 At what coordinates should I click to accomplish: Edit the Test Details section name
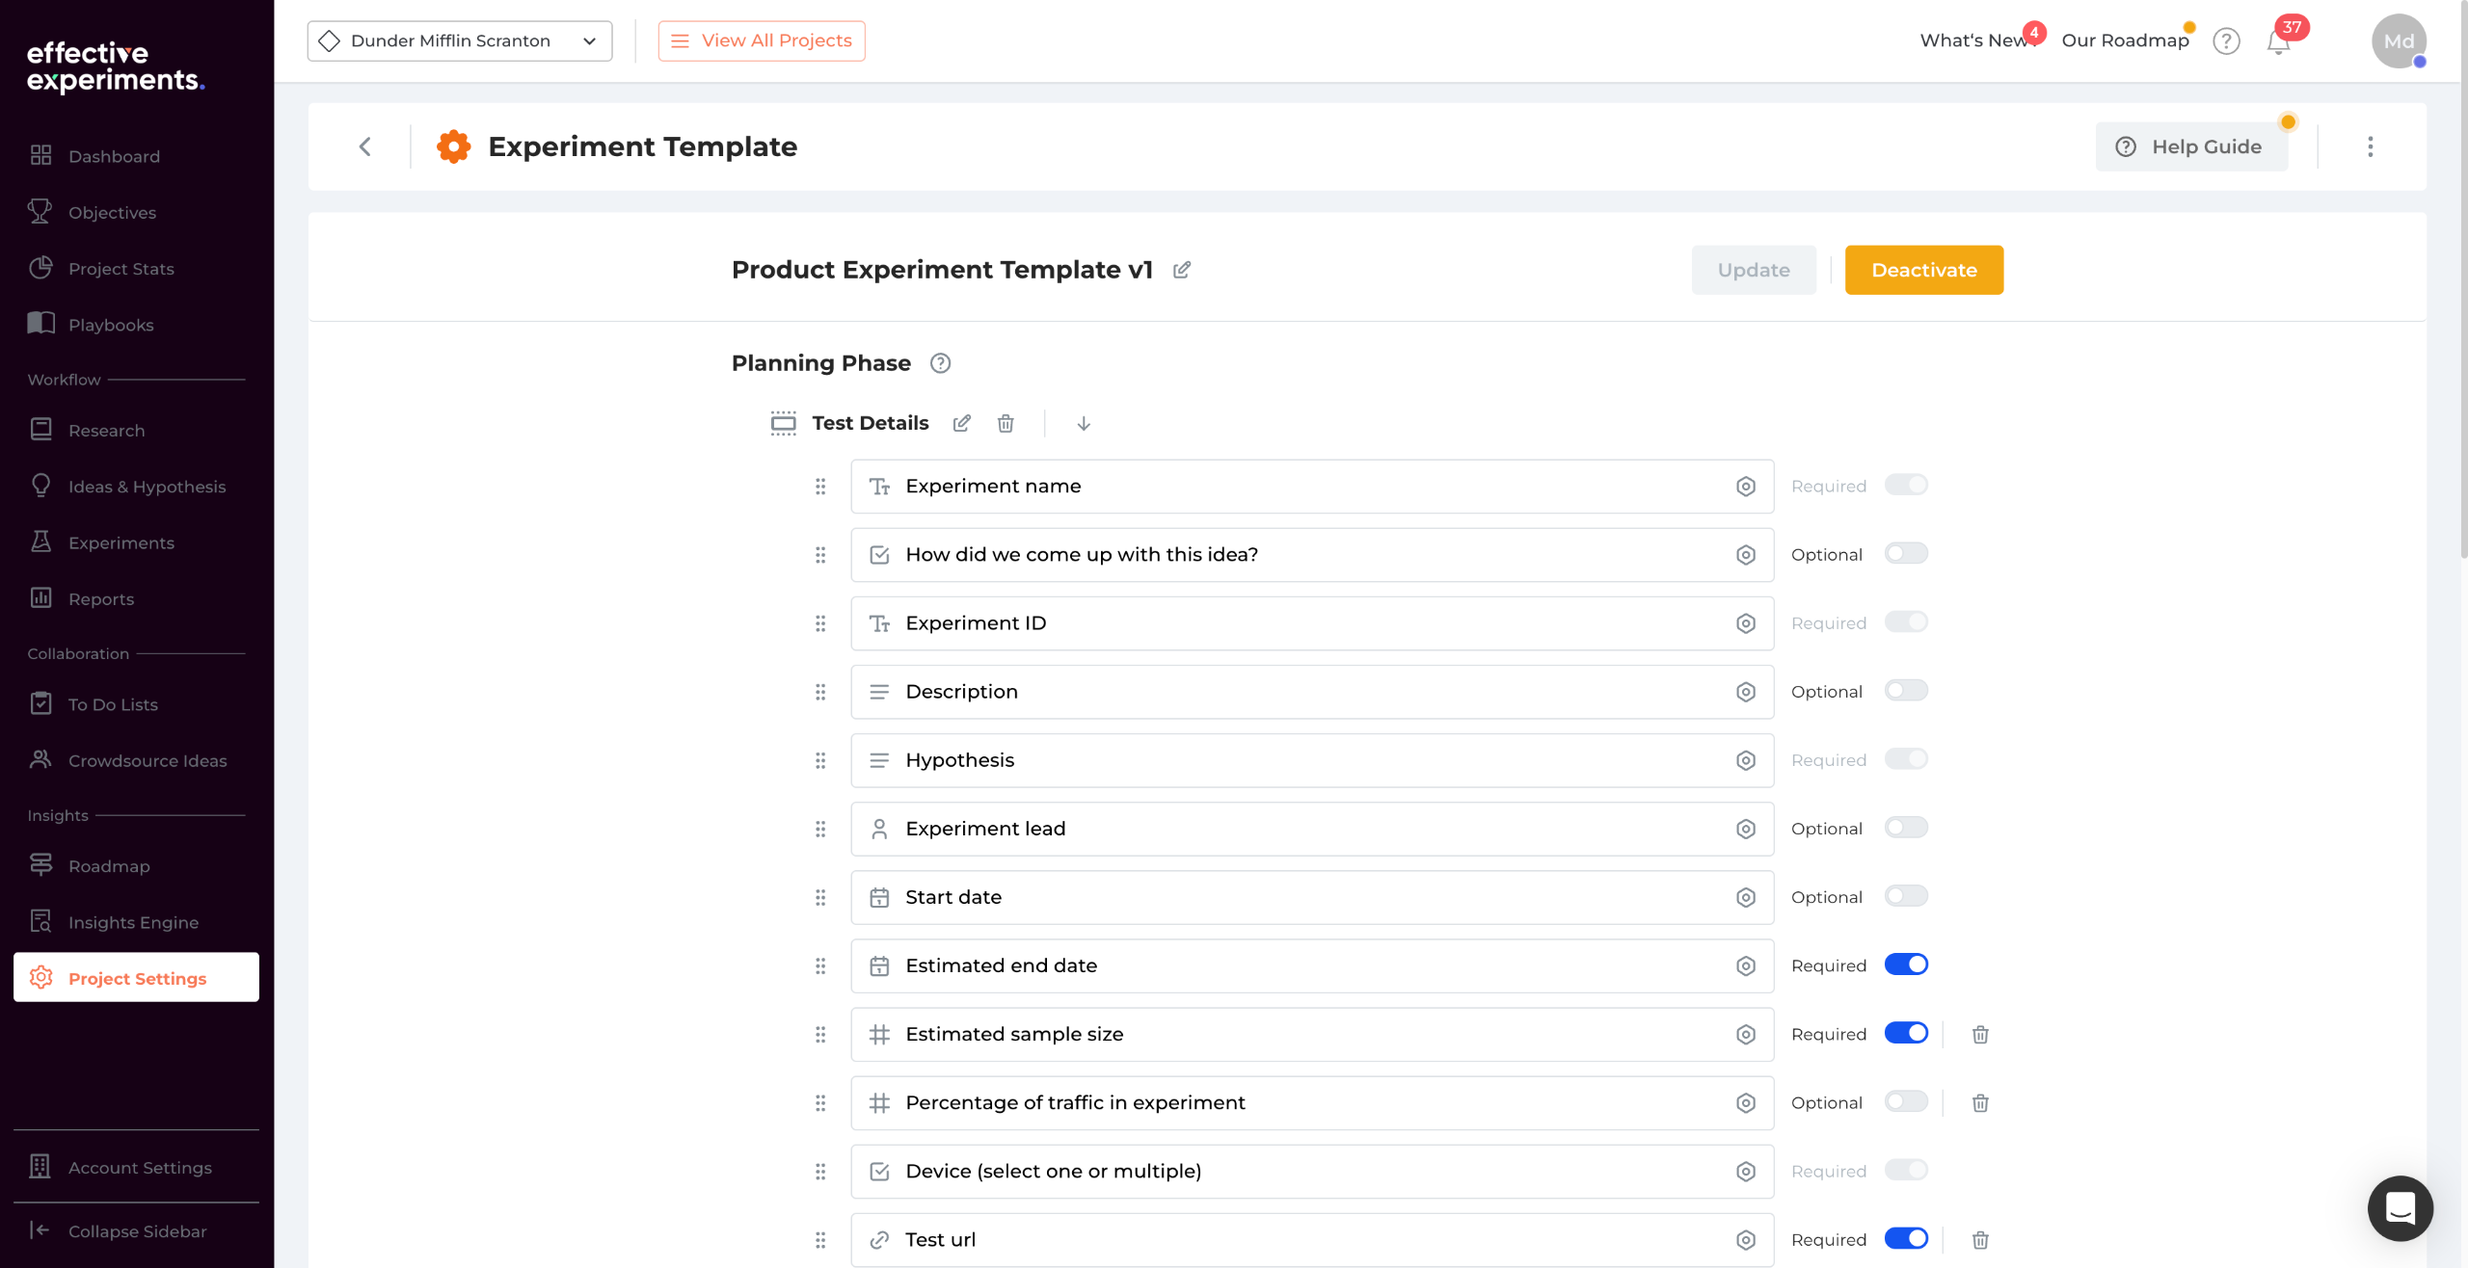[x=961, y=424]
